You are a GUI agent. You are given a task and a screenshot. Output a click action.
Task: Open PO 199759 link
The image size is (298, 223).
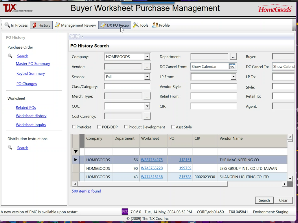tap(185, 168)
